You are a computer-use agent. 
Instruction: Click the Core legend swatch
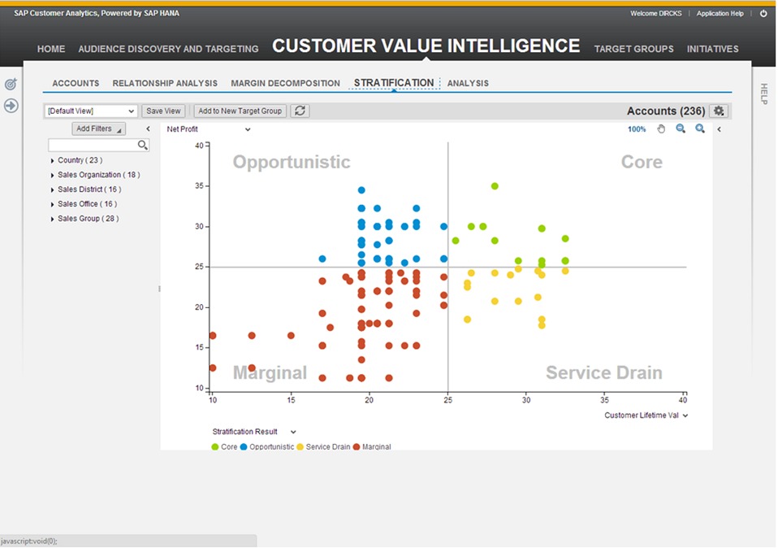point(215,447)
